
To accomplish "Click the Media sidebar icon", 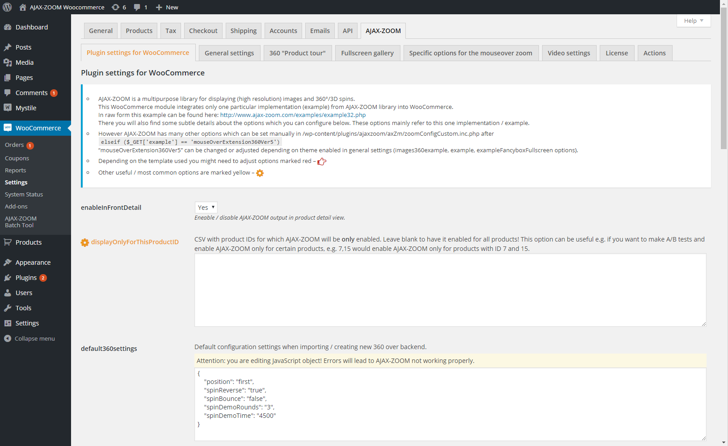I will (x=8, y=63).
